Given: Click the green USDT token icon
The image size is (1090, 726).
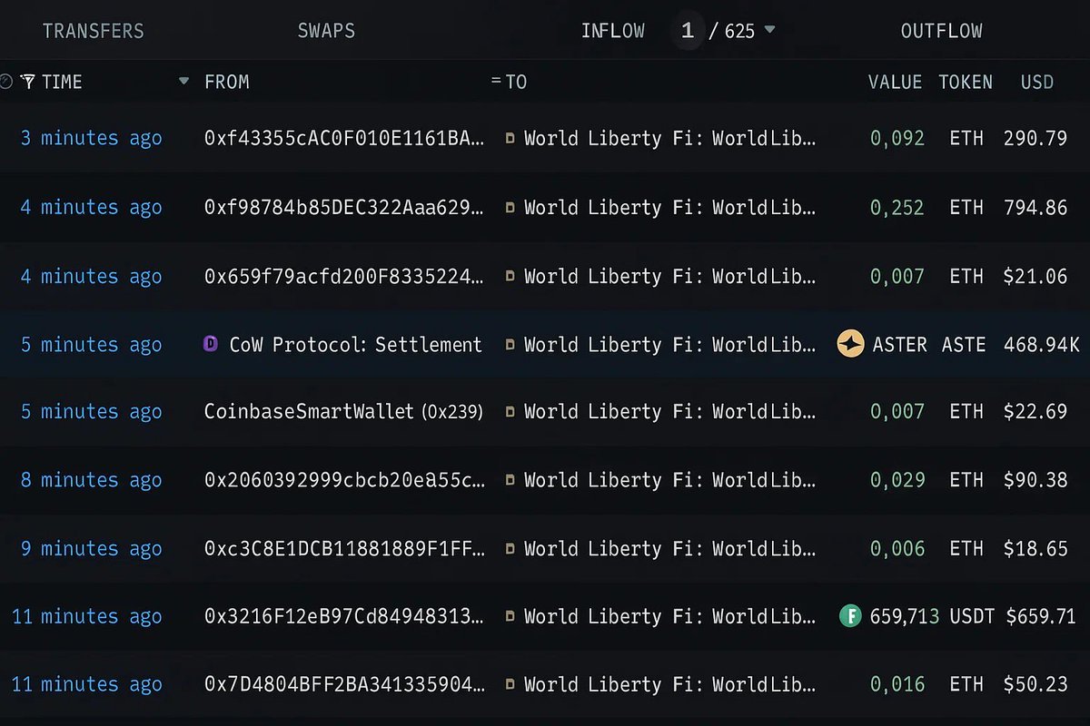Looking at the screenshot, I should pyautogui.click(x=850, y=617).
